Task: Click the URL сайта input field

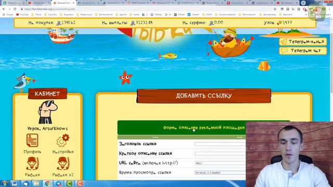Action: pos(220,163)
